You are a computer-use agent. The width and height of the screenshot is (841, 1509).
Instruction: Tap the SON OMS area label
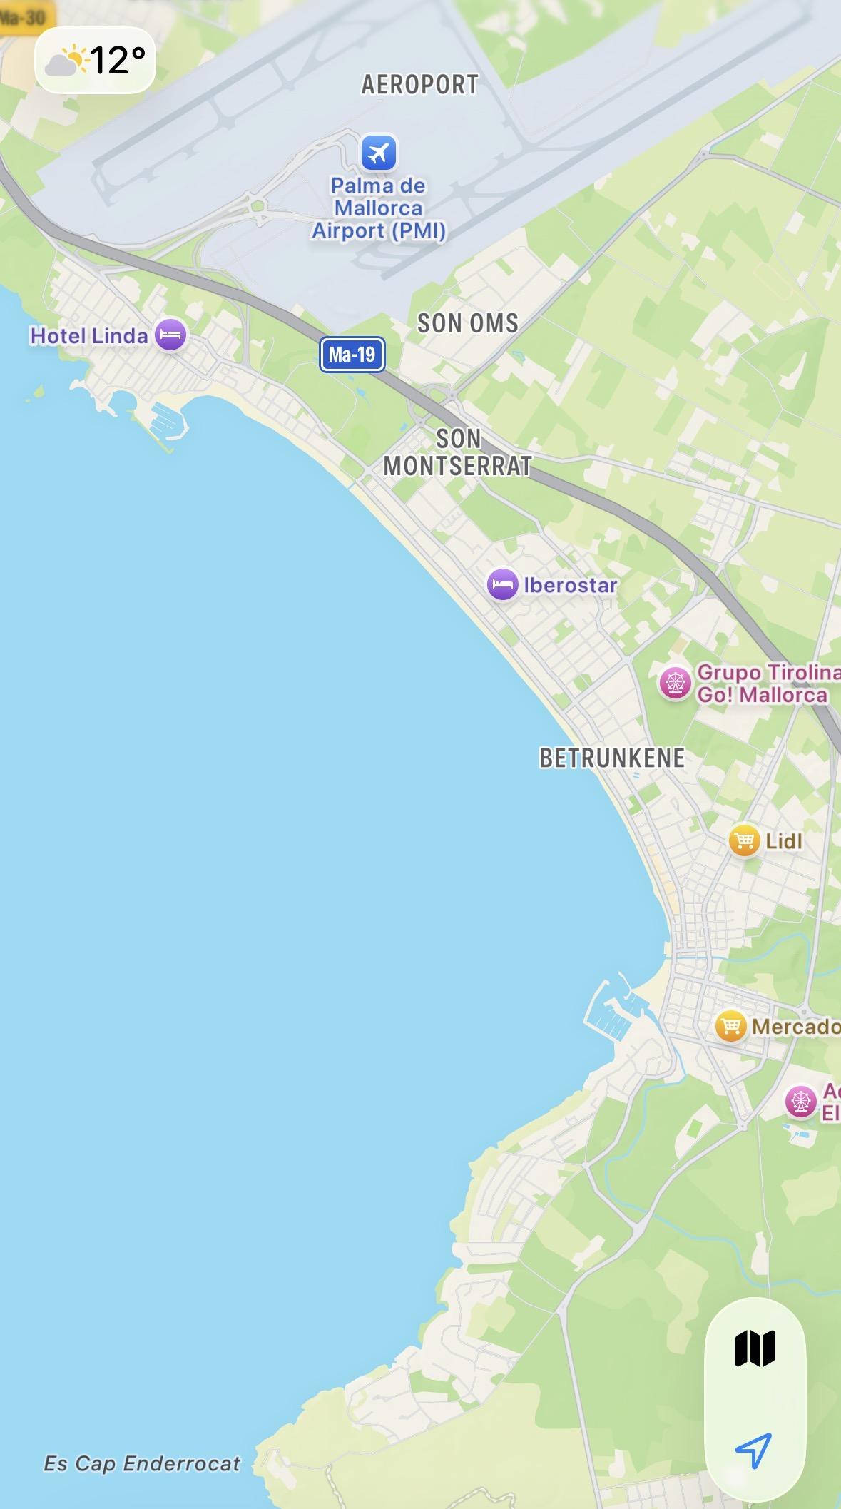pyautogui.click(x=468, y=323)
